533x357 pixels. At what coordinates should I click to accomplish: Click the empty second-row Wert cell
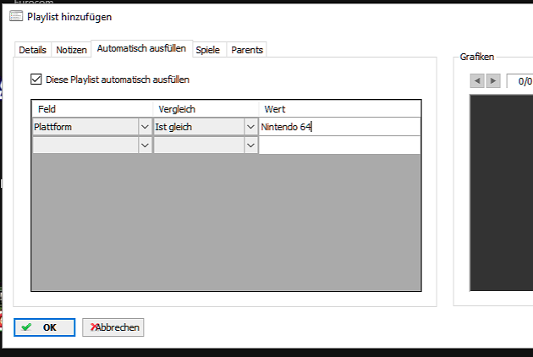point(339,146)
